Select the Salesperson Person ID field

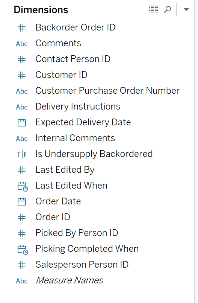(x=82, y=265)
